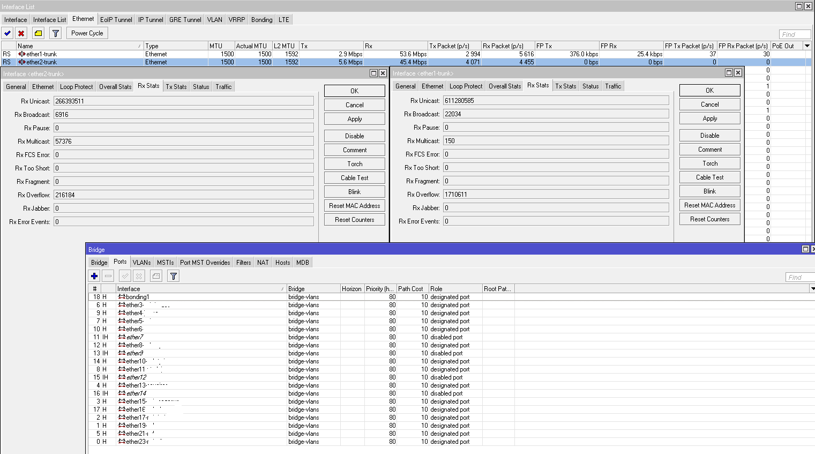This screenshot has width=815, height=454.
Task: Click the port icon beside ether12
Action: (122, 377)
